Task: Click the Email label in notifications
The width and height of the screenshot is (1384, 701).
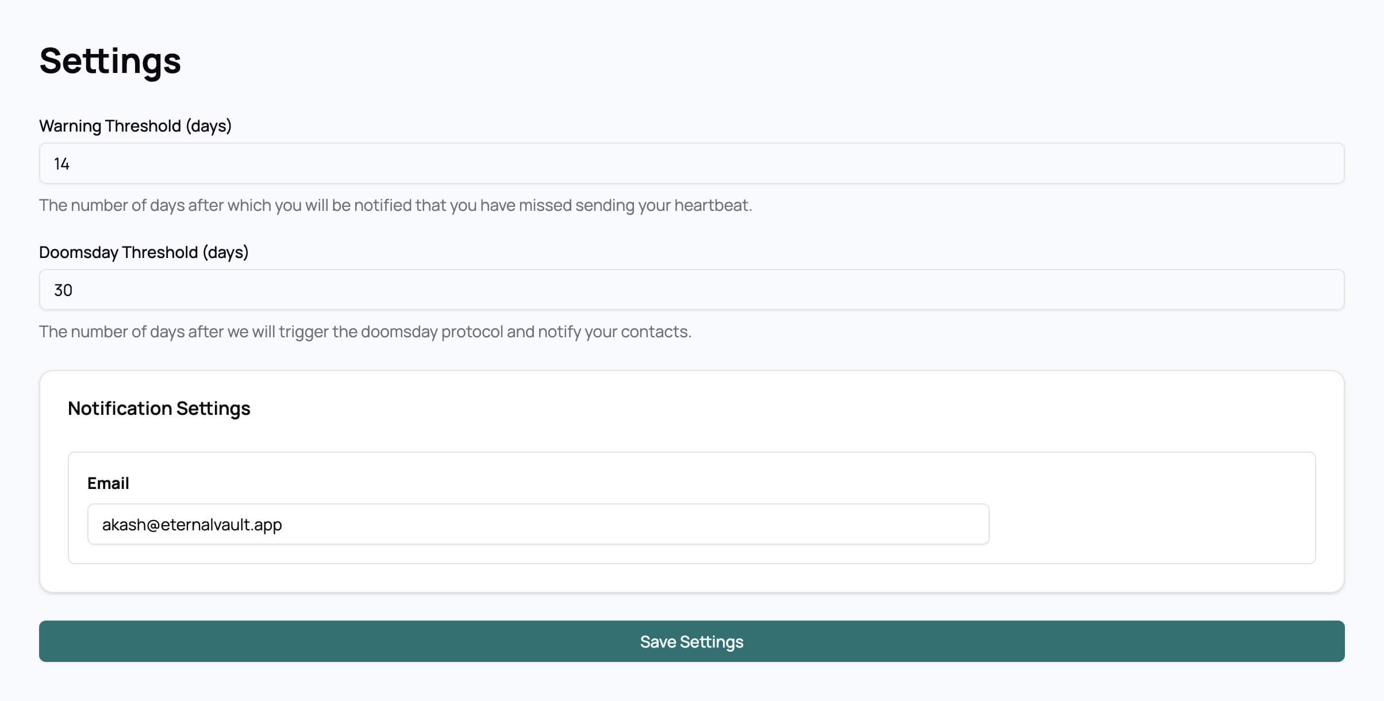Action: click(108, 483)
